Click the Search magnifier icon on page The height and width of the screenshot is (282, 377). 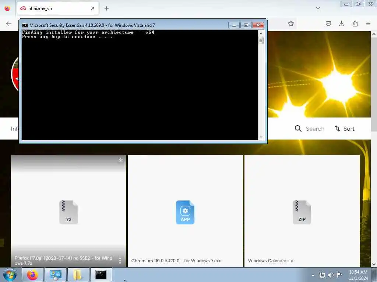(x=298, y=129)
